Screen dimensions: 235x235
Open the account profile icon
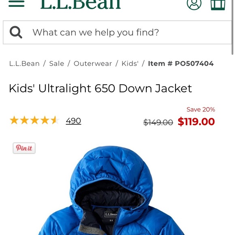point(194,4)
